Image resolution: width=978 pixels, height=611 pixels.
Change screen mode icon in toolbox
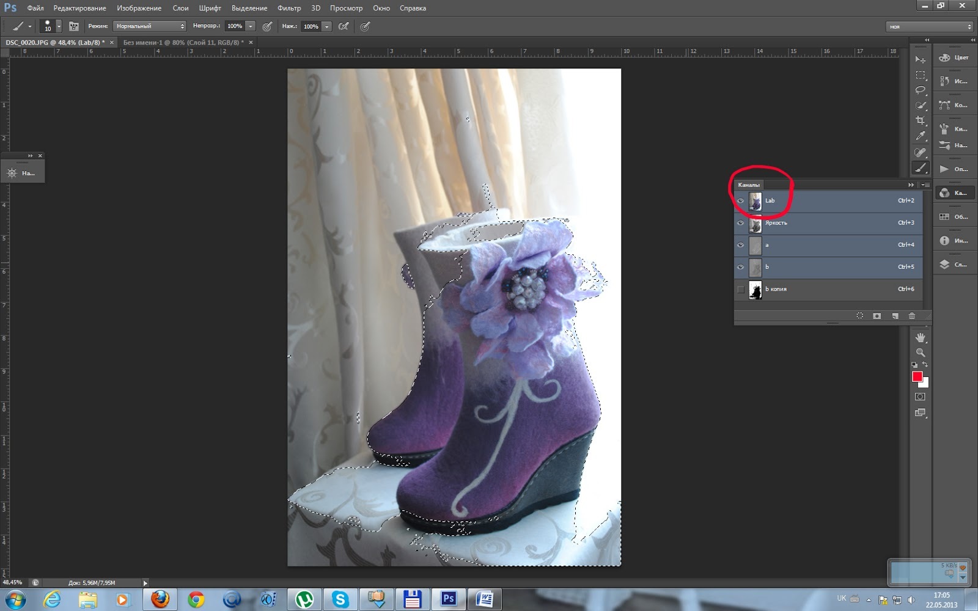920,413
